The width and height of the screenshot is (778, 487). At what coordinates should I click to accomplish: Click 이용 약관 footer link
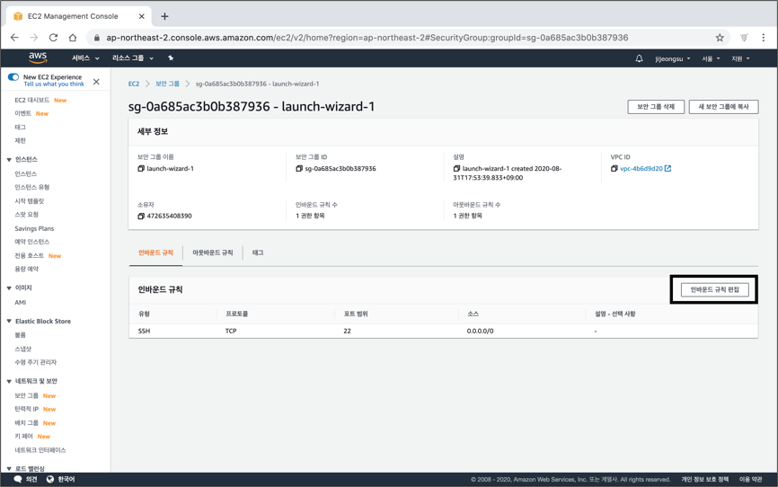(x=750, y=480)
